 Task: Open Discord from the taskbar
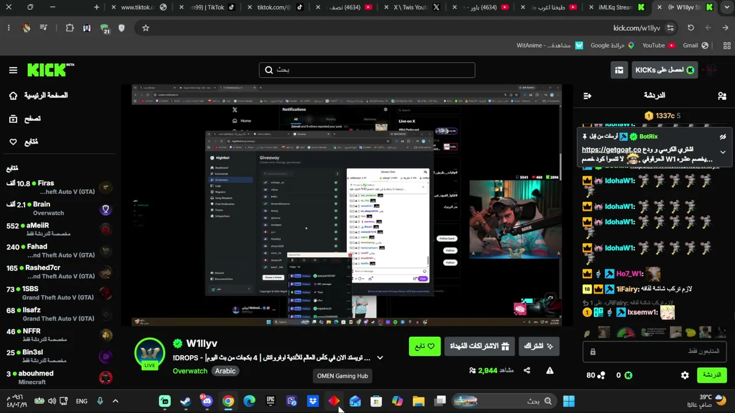(x=207, y=401)
